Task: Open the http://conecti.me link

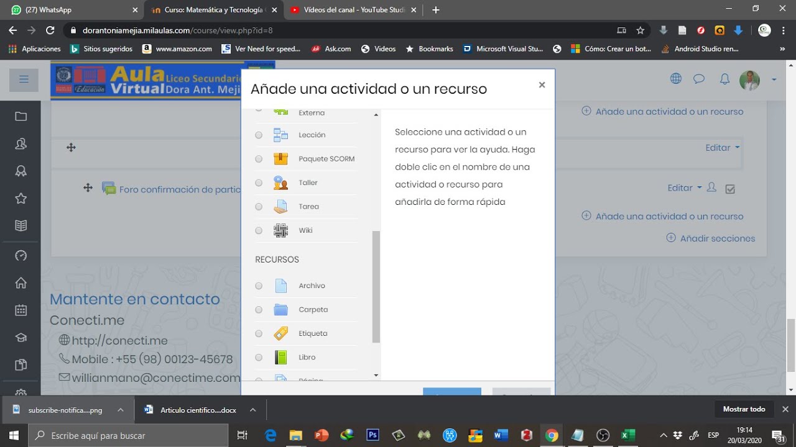Action: pyautogui.click(x=119, y=340)
